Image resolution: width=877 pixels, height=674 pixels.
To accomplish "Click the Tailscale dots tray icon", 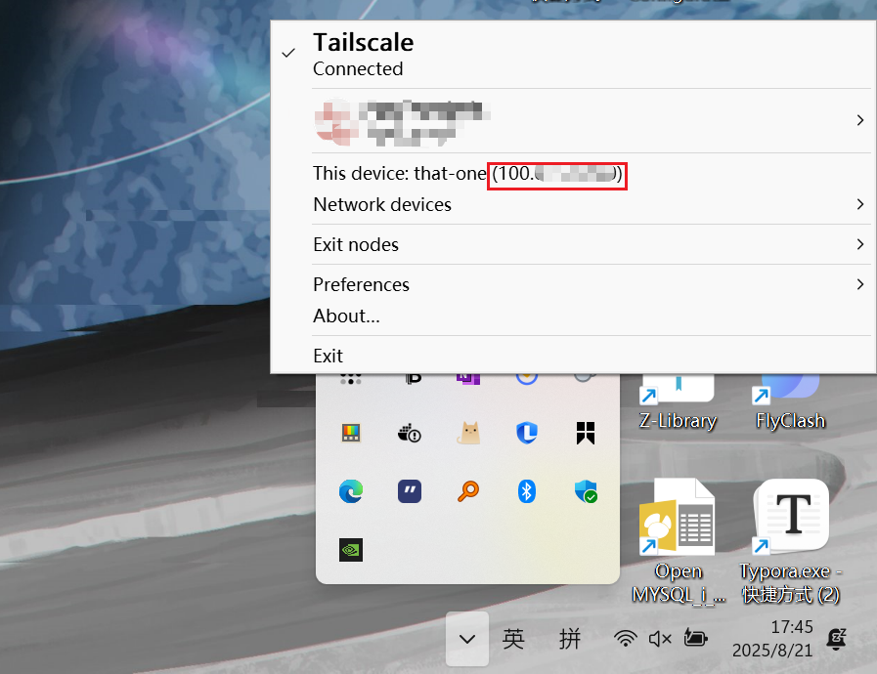I will coord(351,379).
